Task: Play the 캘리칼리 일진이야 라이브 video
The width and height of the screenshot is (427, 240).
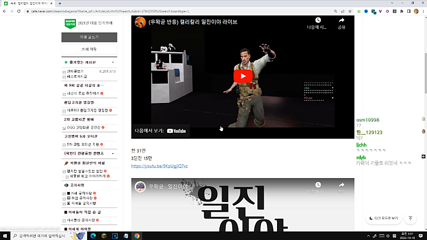Action: click(242, 76)
